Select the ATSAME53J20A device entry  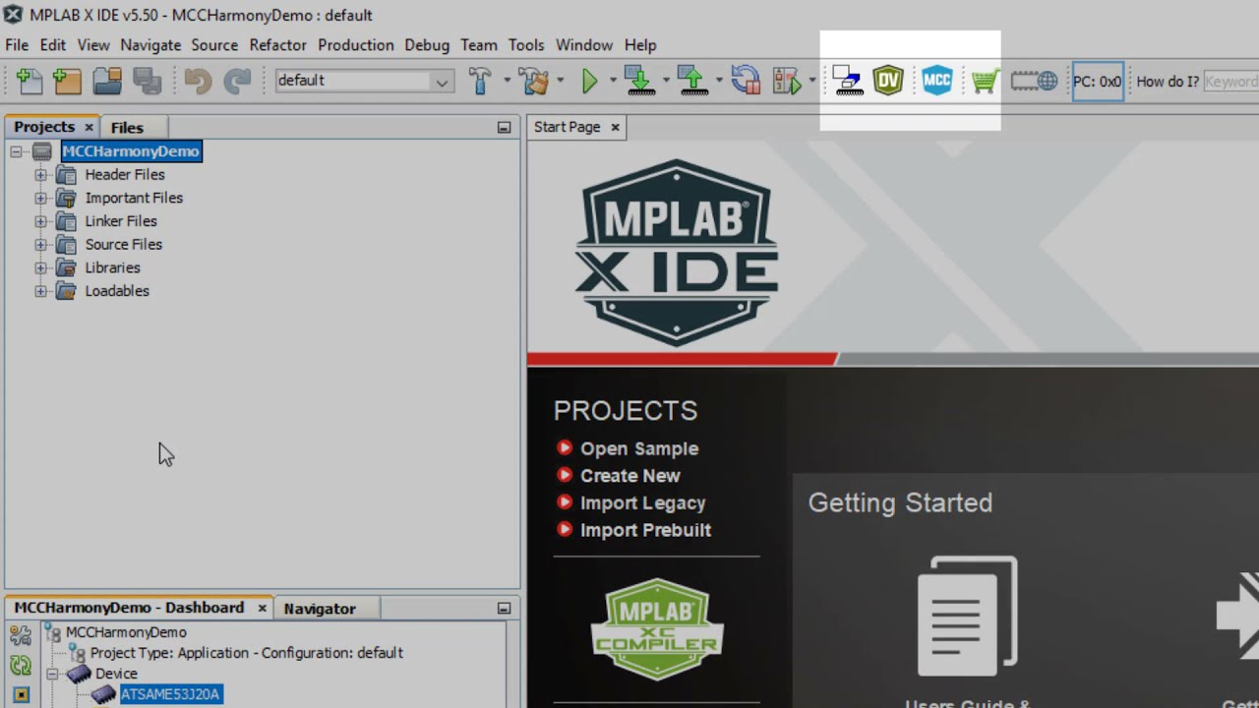point(170,694)
